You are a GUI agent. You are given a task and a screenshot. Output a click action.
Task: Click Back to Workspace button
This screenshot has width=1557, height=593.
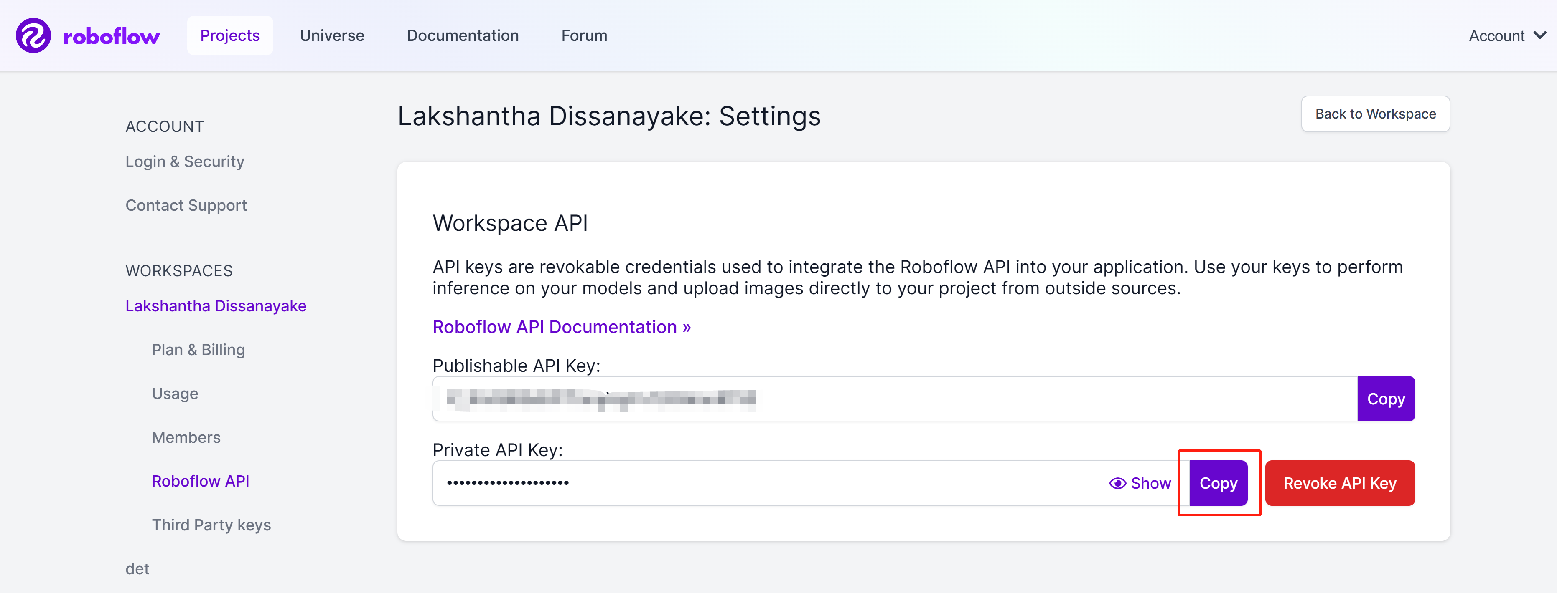(x=1375, y=114)
